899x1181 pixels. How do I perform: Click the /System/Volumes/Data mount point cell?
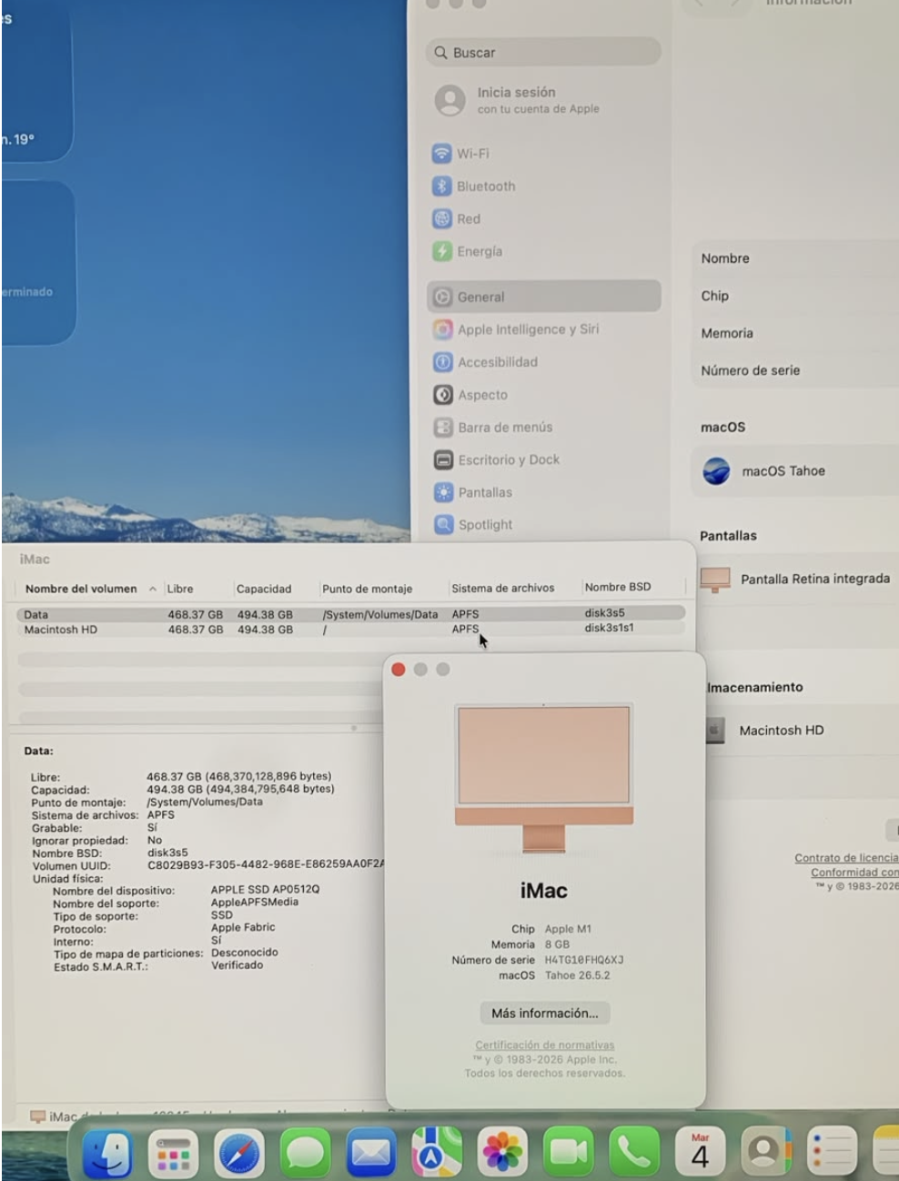pos(380,615)
